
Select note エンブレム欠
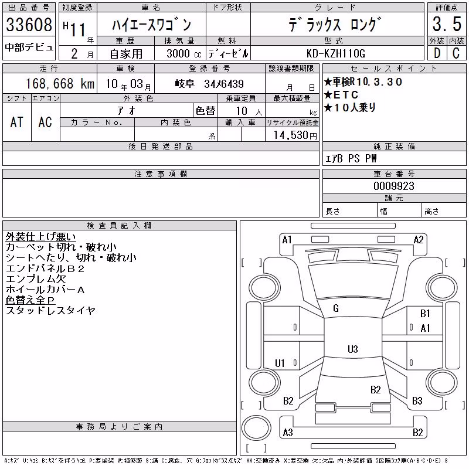tap(36, 279)
